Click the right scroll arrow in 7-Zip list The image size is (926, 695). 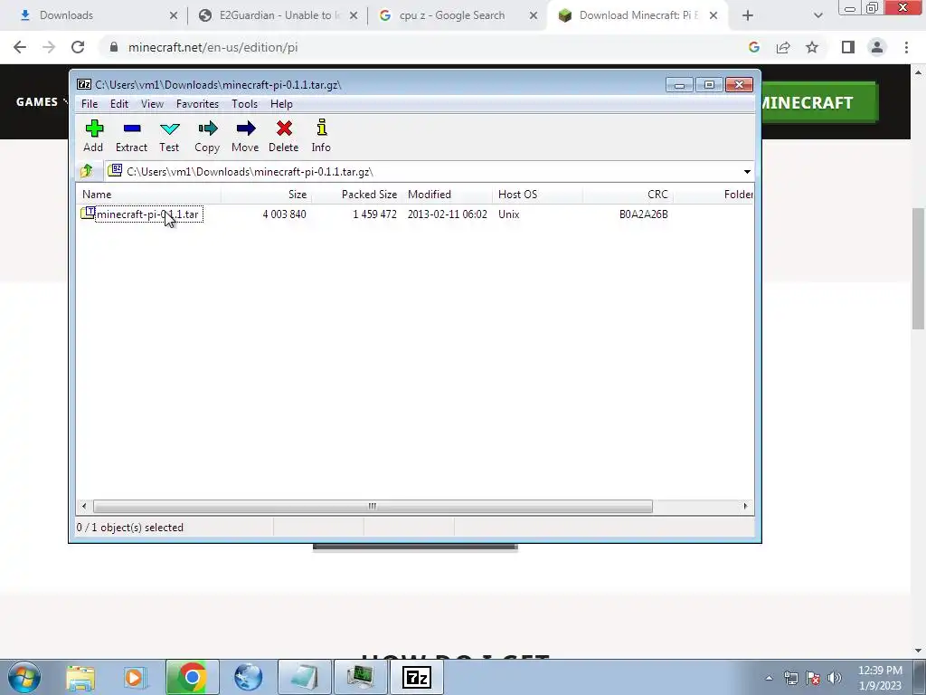(x=745, y=507)
